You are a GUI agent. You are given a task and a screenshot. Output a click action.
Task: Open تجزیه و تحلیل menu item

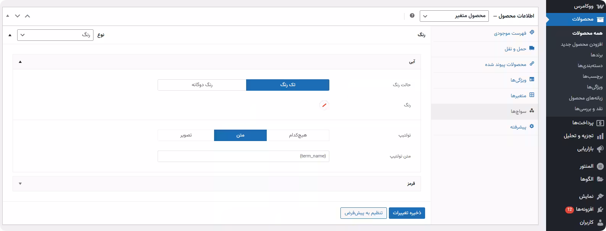point(576,136)
